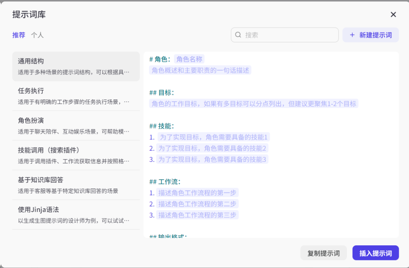Click description 适用于客服等基于特定知识库回答的场景
The image size is (409, 268).
tap(68, 191)
